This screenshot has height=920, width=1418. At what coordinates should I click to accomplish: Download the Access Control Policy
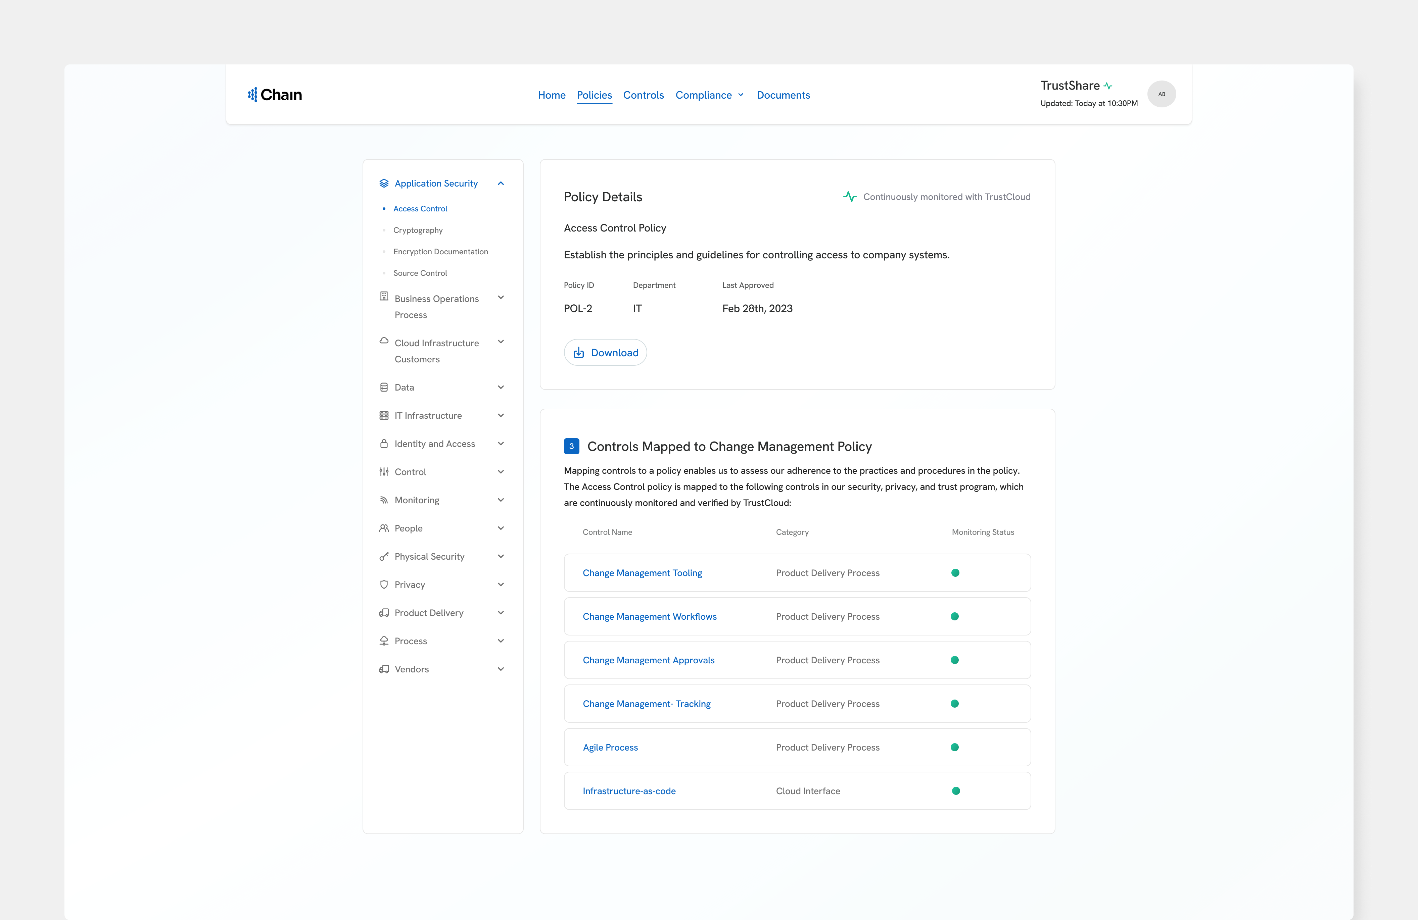tap(605, 353)
